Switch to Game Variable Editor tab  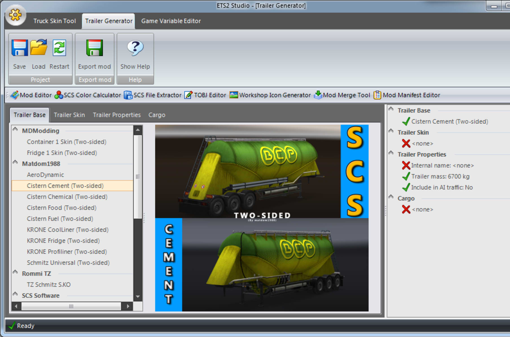(x=171, y=21)
